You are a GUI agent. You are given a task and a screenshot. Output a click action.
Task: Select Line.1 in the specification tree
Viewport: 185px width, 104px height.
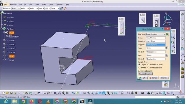click(12, 56)
